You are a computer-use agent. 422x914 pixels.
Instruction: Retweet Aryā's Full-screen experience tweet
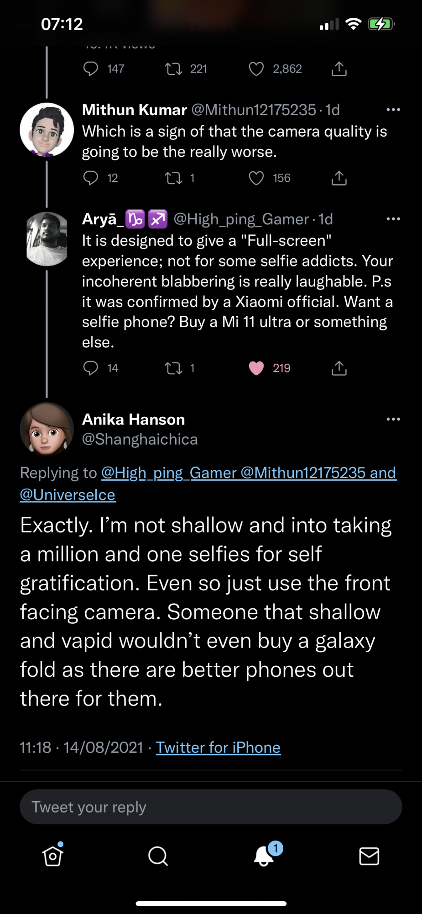pyautogui.click(x=173, y=368)
